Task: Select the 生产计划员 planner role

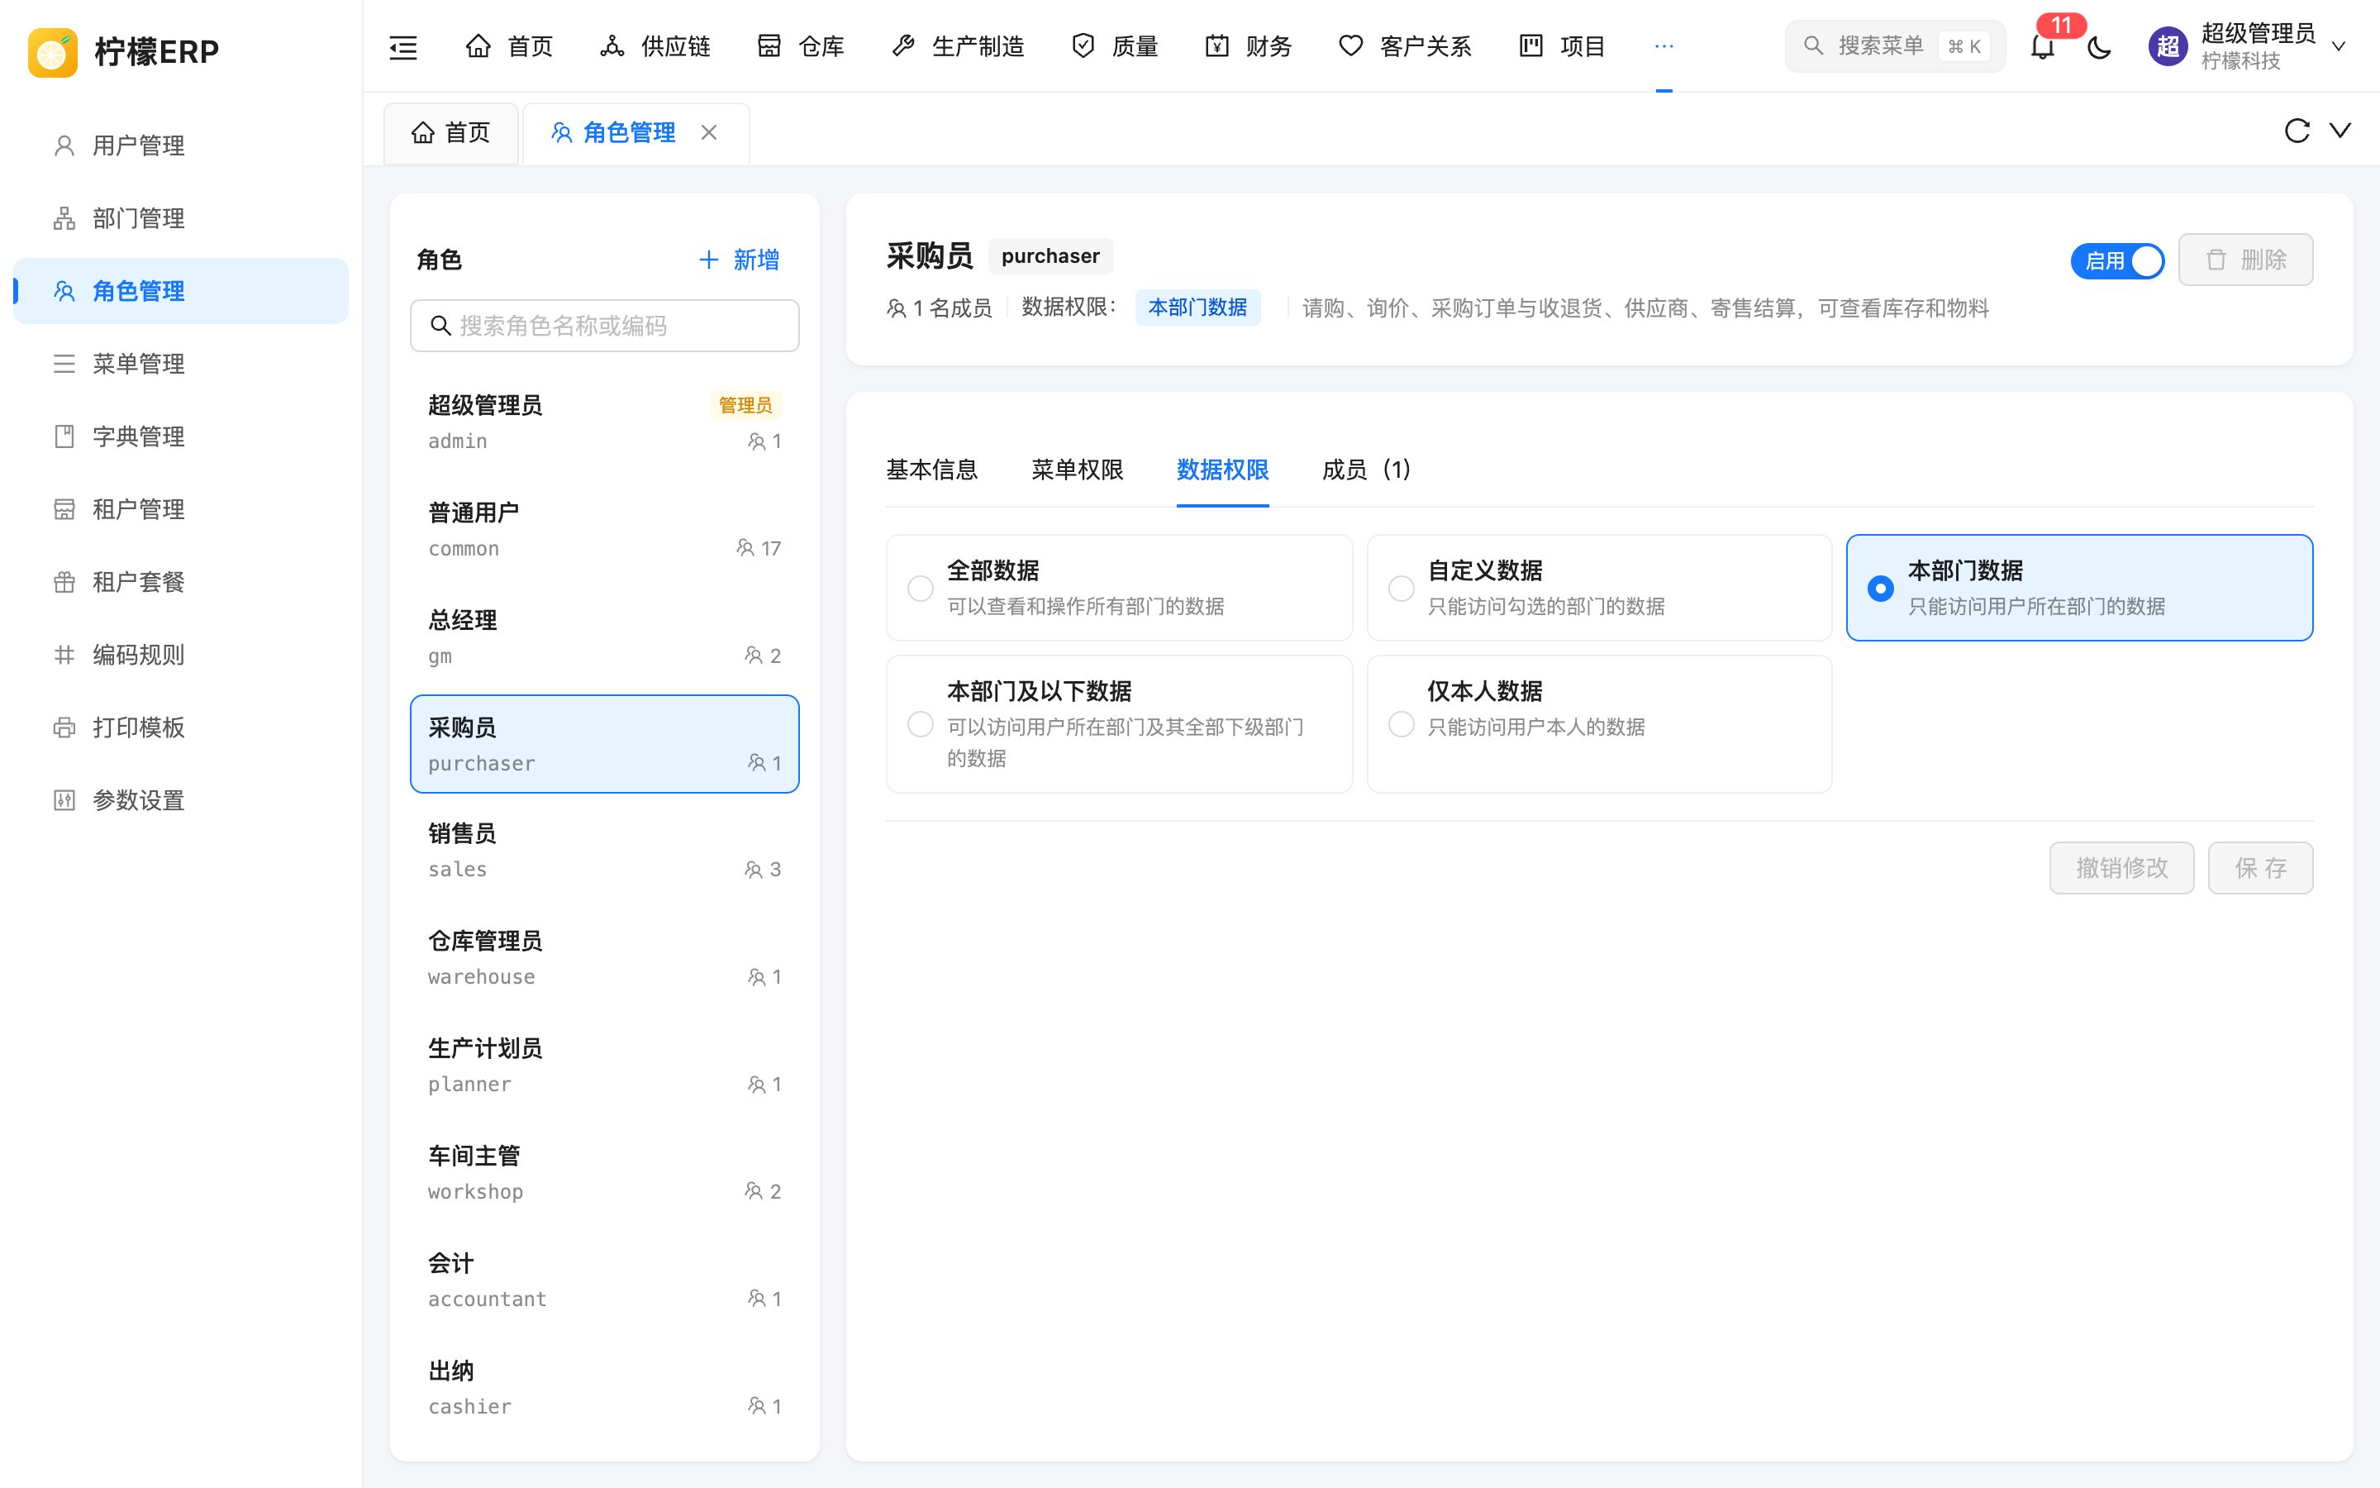Action: (605, 1065)
